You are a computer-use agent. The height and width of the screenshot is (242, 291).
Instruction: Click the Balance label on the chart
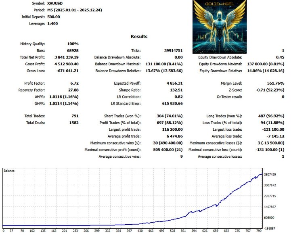9,171
